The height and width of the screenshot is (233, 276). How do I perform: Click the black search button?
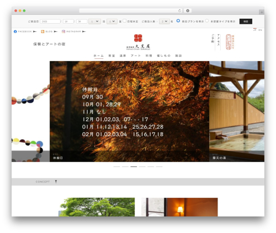click(x=246, y=21)
